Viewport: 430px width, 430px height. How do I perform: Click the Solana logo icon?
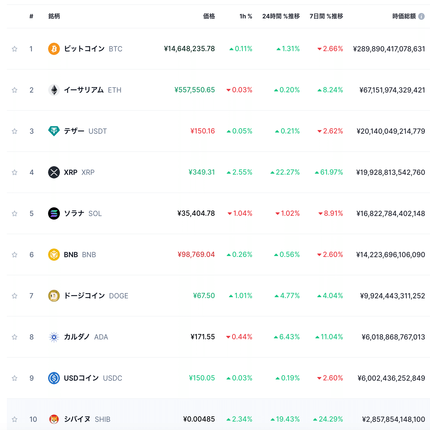coord(54,213)
